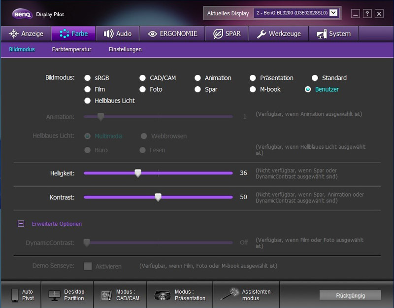Open the Einstellungen sub-tab

tap(125, 49)
